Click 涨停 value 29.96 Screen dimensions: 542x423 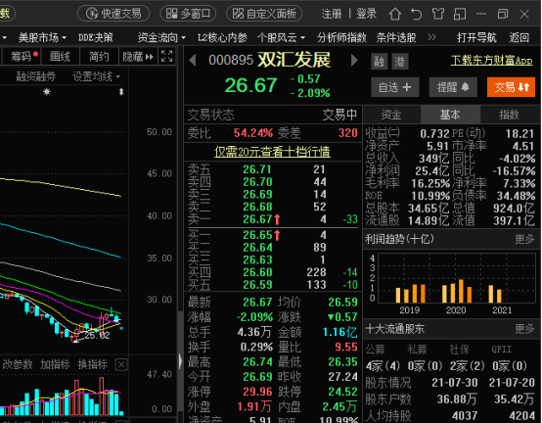click(257, 392)
